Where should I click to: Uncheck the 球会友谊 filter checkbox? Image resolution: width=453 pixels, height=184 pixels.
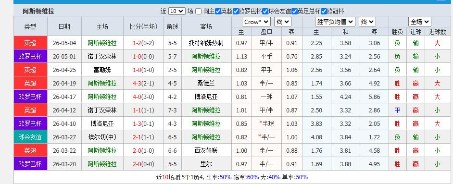point(265,12)
